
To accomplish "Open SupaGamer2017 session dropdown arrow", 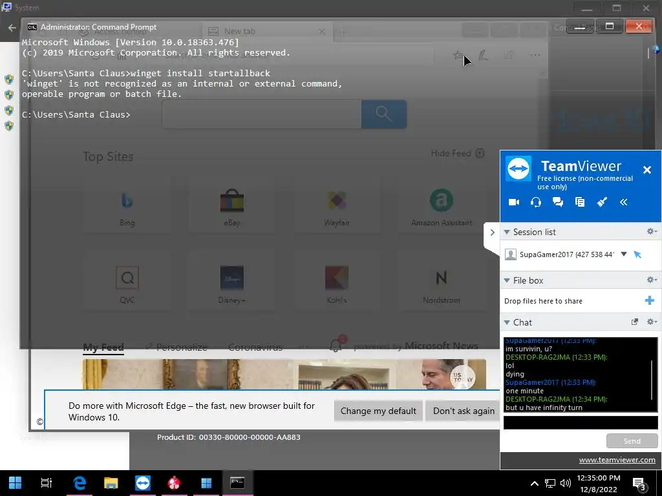I will tap(624, 254).
